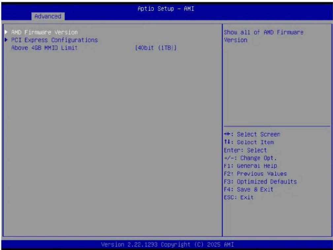Click the 'Select Item' key hint
The image size is (333, 250).
pos(255,142)
